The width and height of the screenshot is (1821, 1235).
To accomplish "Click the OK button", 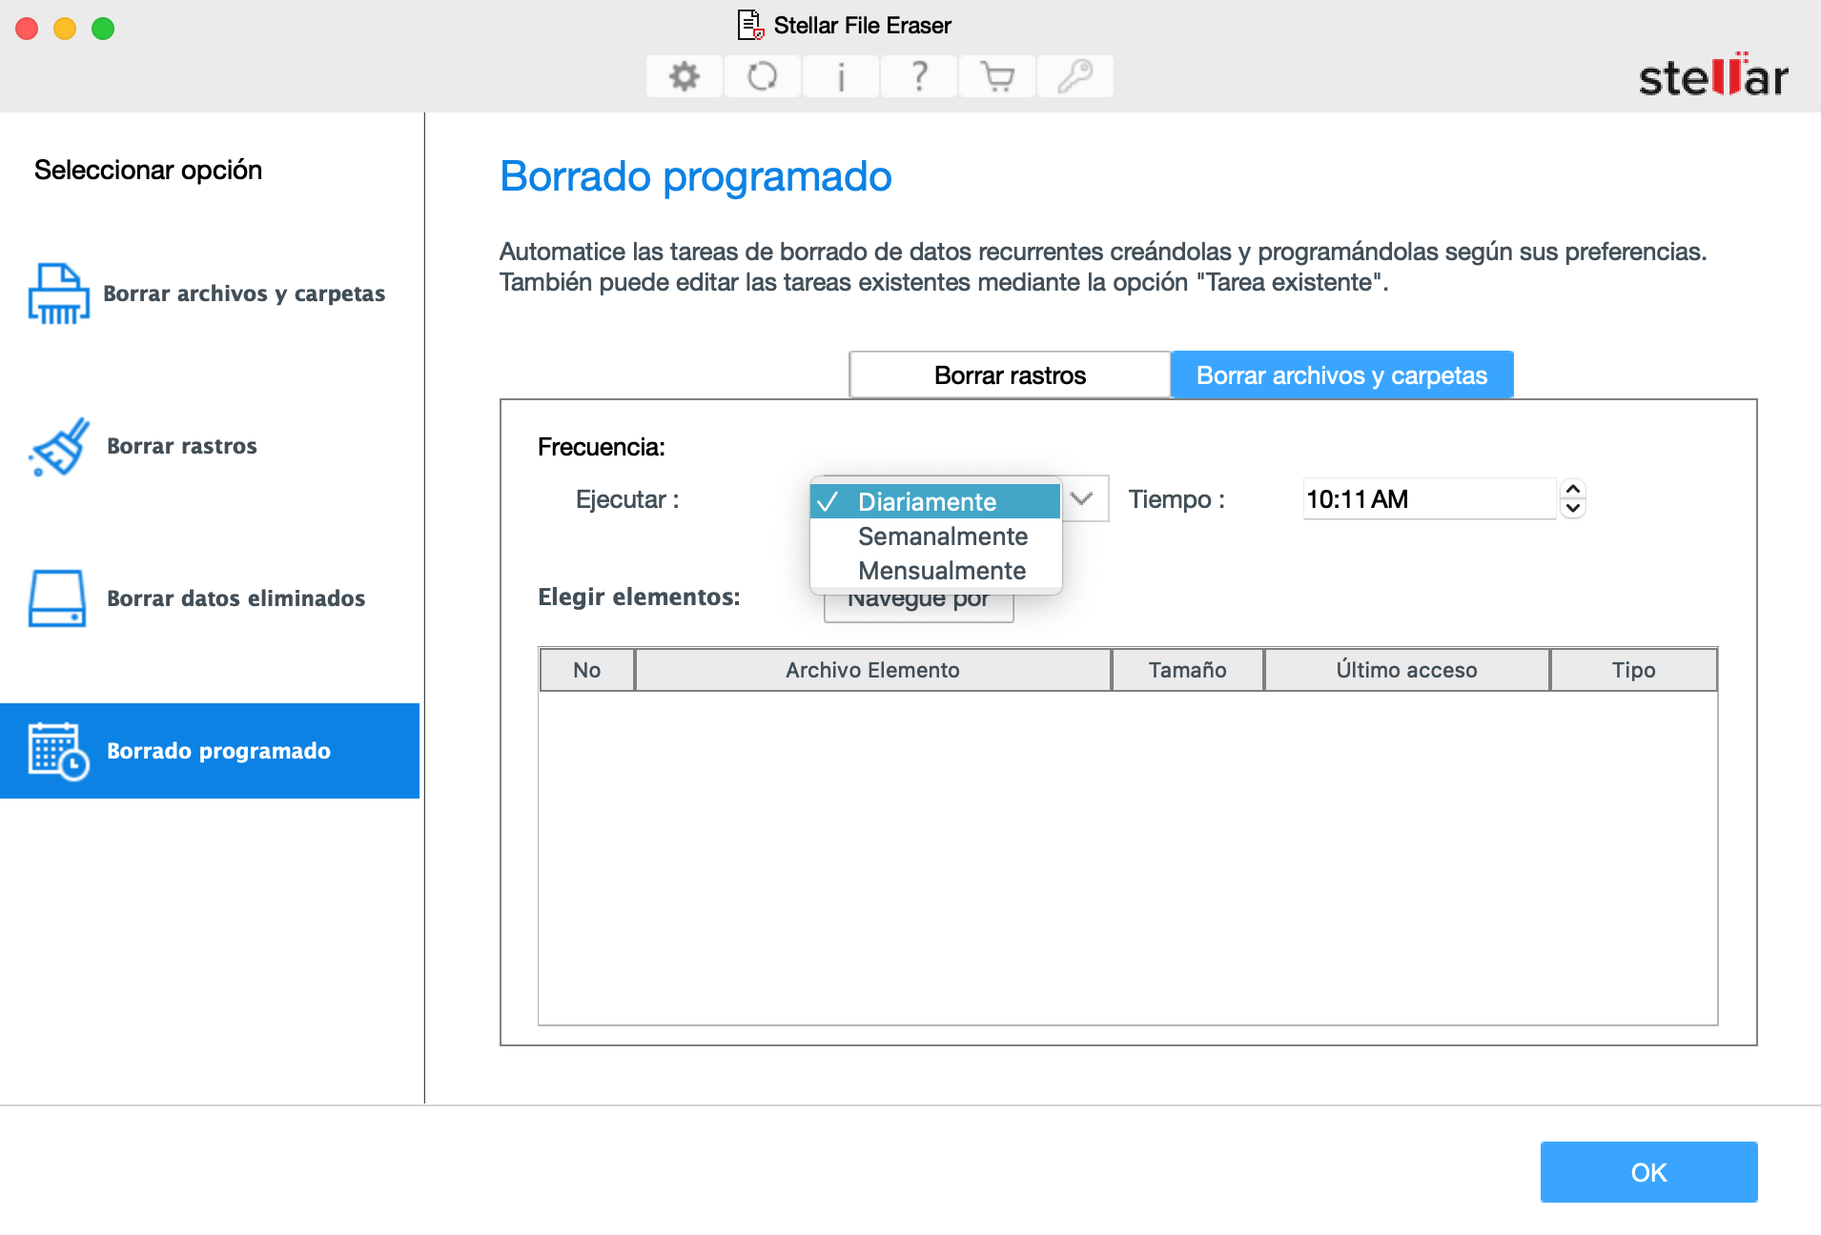I will click(x=1648, y=1172).
